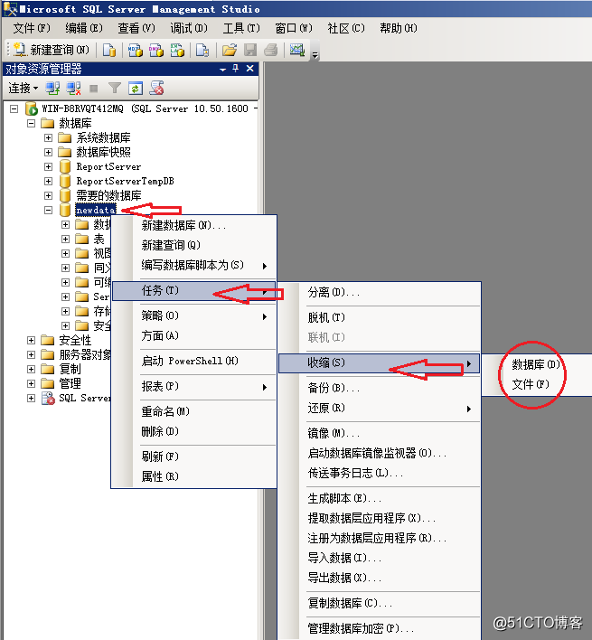Open the 策略(O) submenu
This screenshot has width=592, height=640.
pos(194,315)
